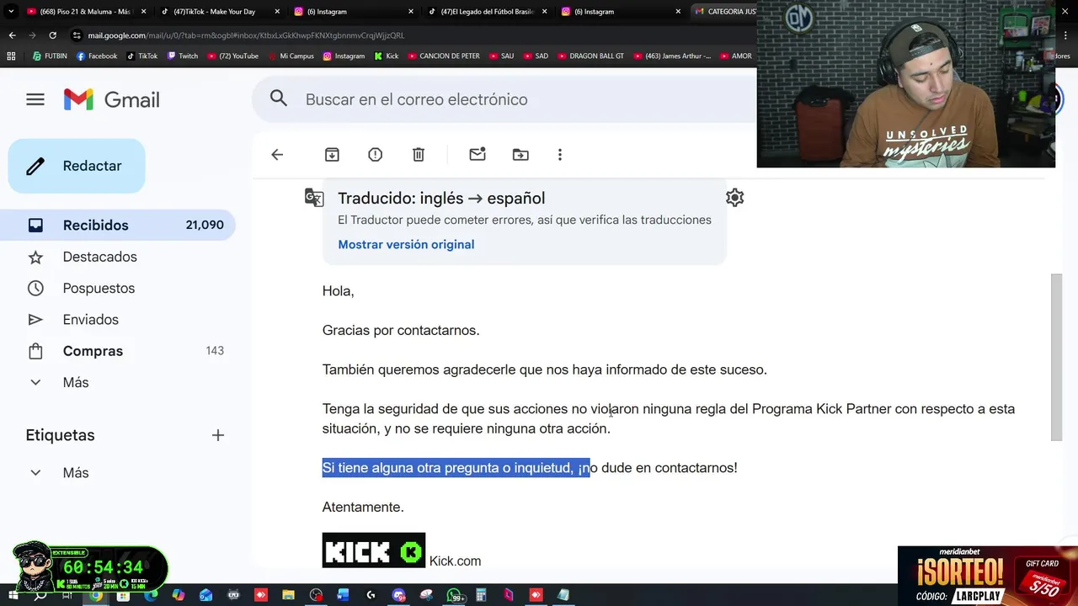The height and width of the screenshot is (606, 1078).
Task: Click the search magnifier icon in Gmail
Action: 279,99
